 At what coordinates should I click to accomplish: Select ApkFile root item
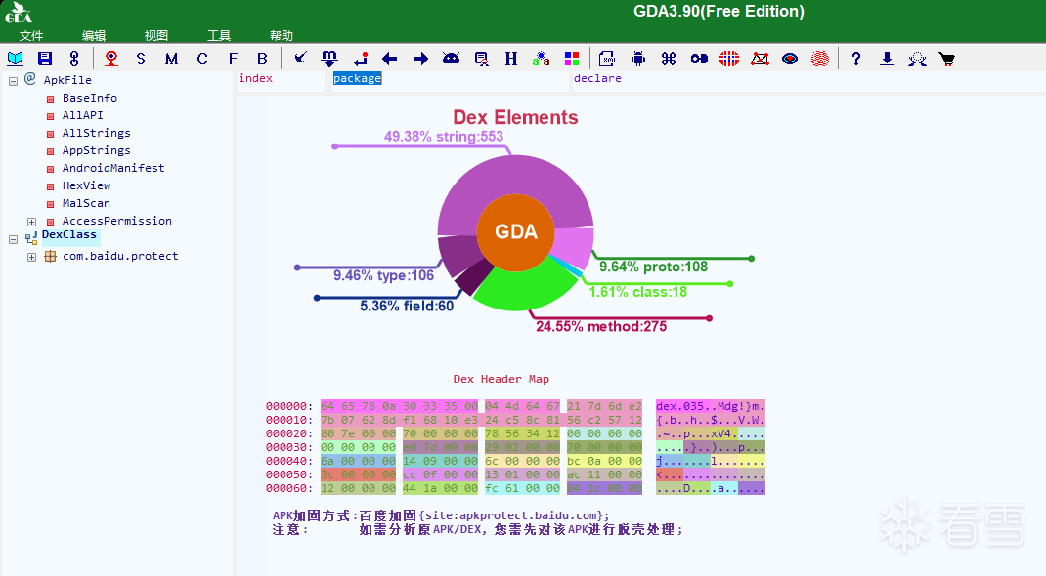pos(67,80)
